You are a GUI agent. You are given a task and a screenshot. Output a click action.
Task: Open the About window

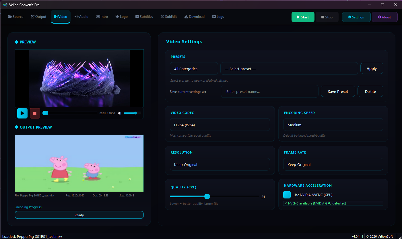pyautogui.click(x=385, y=17)
